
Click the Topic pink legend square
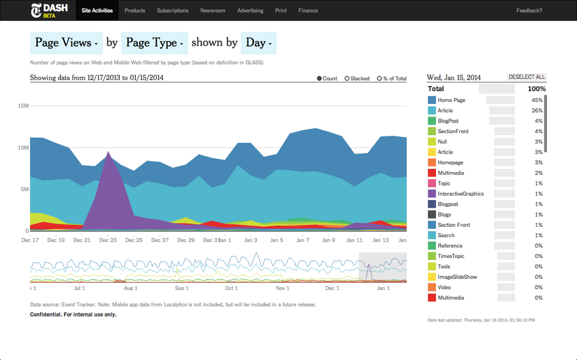(432, 184)
